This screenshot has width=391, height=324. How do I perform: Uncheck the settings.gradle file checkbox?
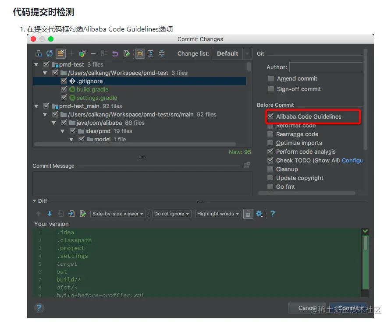coord(64,97)
